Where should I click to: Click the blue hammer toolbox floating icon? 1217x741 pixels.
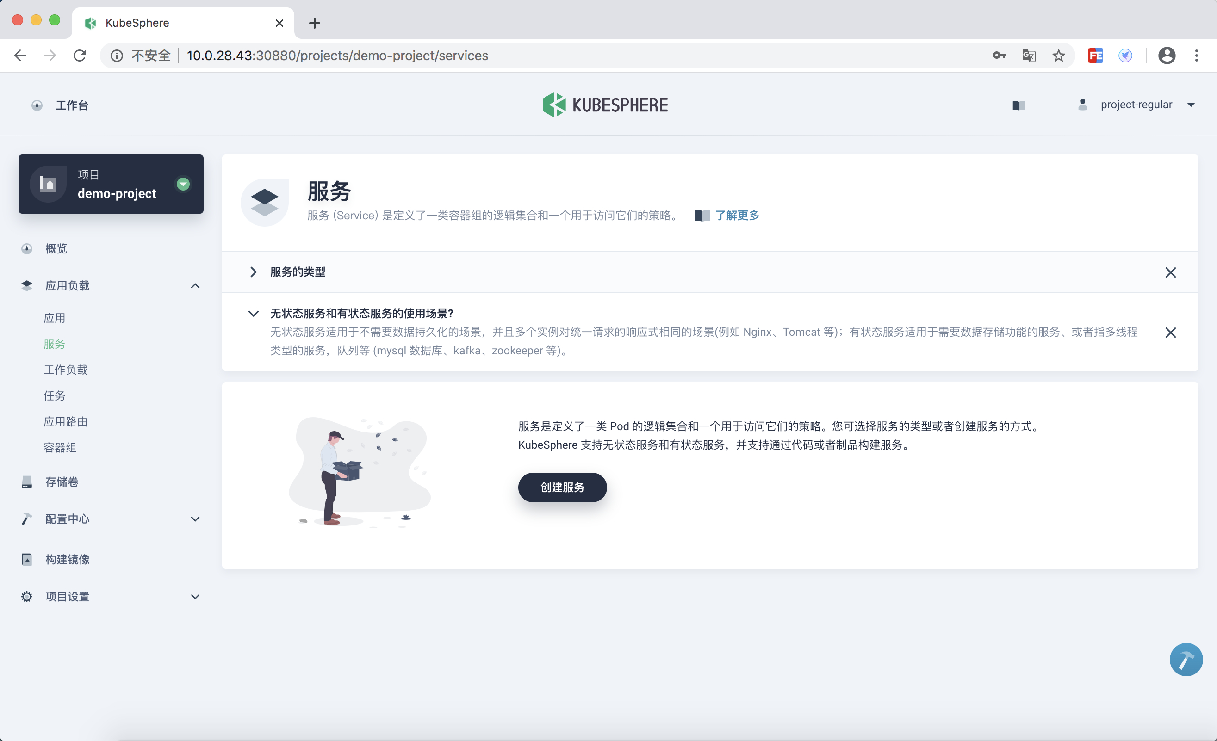pos(1186,659)
